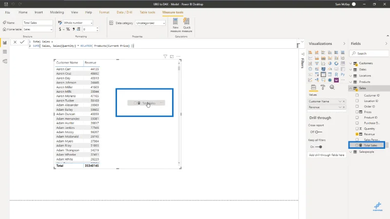Expand the Locations table

click(351, 76)
